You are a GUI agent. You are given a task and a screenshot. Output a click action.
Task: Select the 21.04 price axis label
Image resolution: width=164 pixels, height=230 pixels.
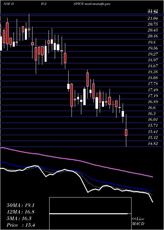click(153, 18)
